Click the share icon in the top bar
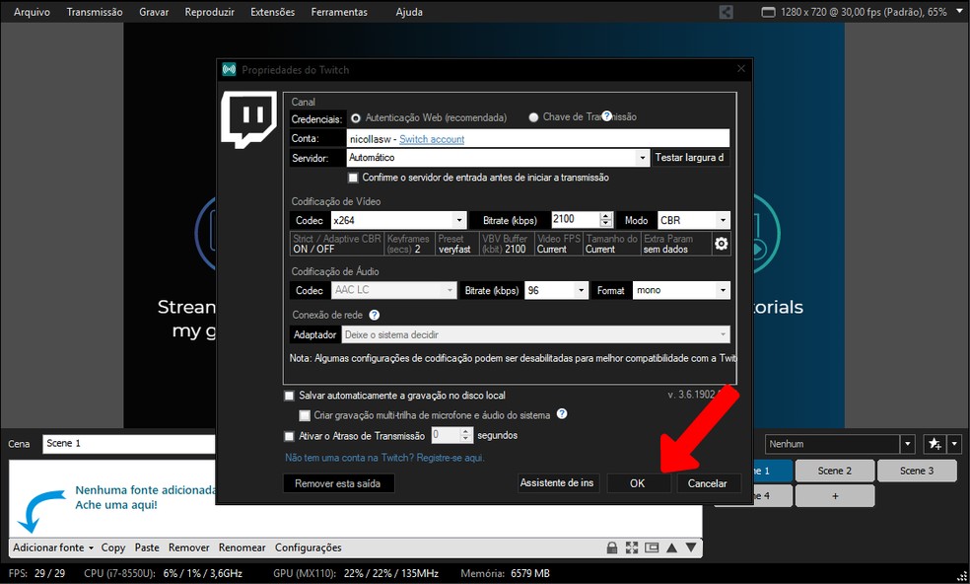The width and height of the screenshot is (970, 584). pos(727,12)
